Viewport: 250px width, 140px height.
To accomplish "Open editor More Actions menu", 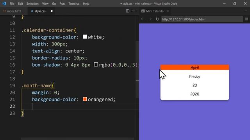I will coord(134,11).
